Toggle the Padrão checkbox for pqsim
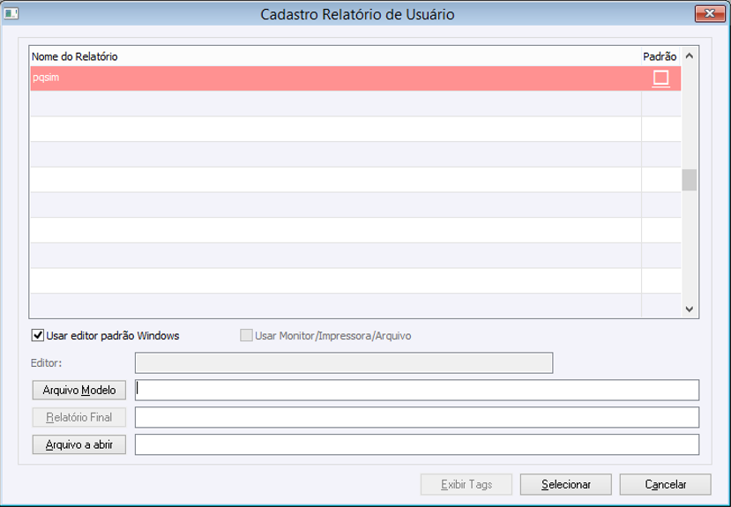Image resolution: width=731 pixels, height=507 pixels. click(x=660, y=78)
